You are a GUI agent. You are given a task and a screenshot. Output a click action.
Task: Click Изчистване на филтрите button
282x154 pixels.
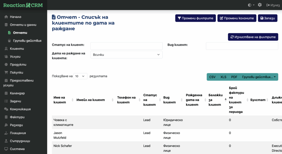tap(253, 37)
